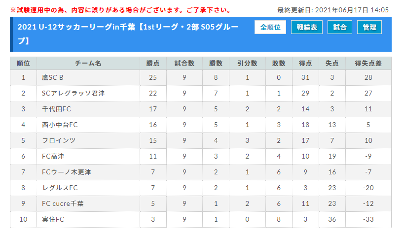The width and height of the screenshot is (404, 233).
Task: Open the 戦績表 tab
Action: click(x=307, y=27)
